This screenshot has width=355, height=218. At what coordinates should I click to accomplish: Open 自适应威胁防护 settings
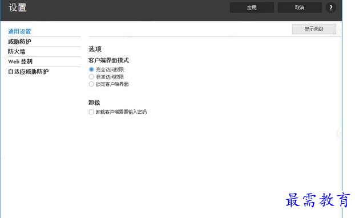[29, 72]
